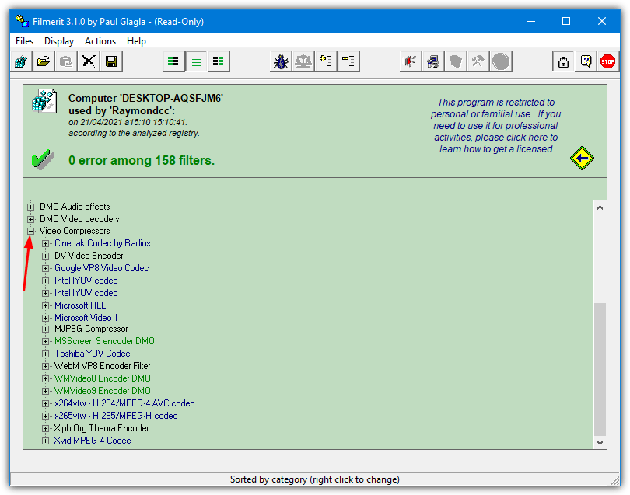Image resolution: width=630 pixels, height=495 pixels.
Task: Open the Actions menu
Action: [x=100, y=41]
